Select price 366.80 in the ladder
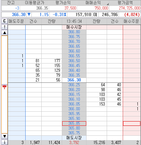141x145 pixels. click(x=74, y=32)
